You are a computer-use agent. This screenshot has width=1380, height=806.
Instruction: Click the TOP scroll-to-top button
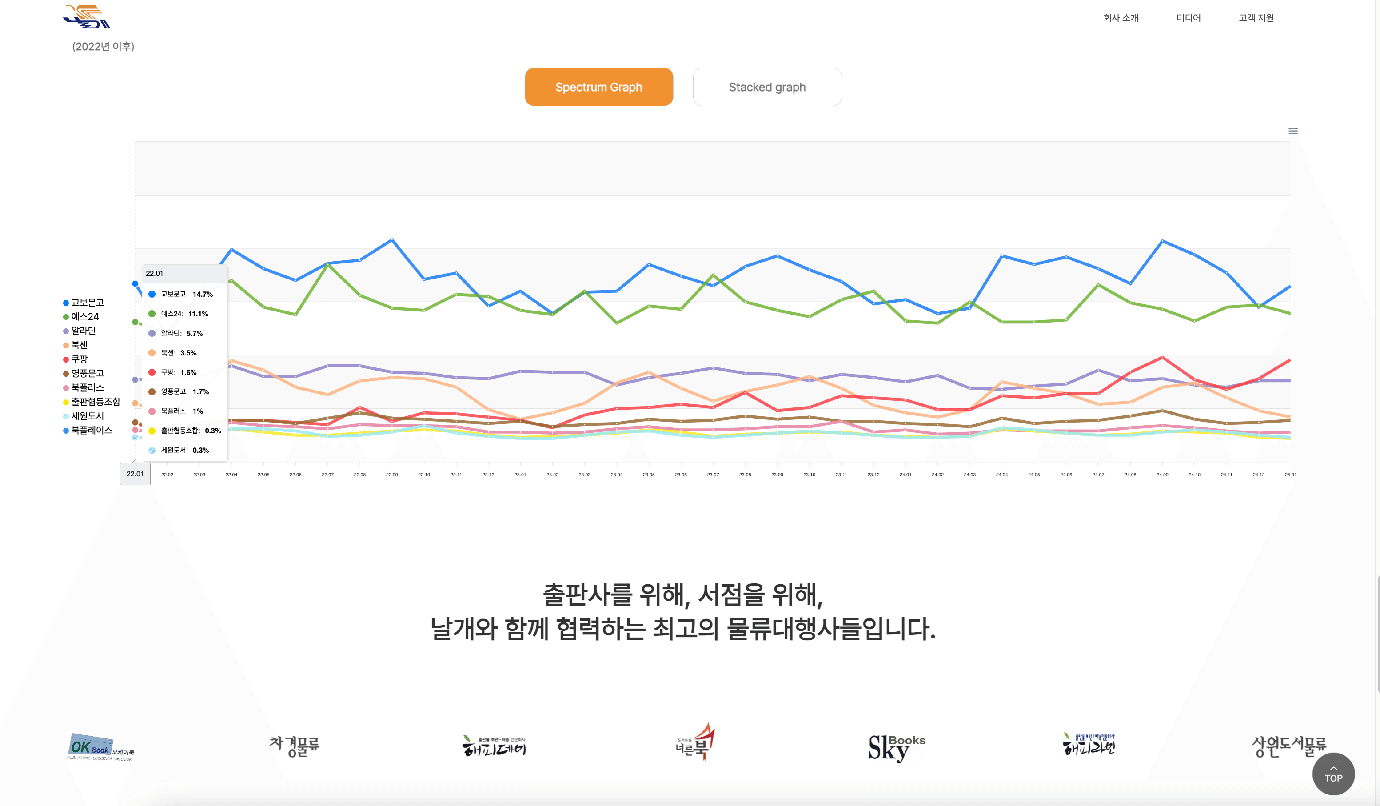point(1333,774)
